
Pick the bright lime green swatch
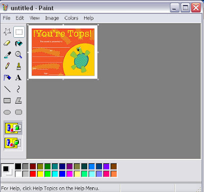pos(47,174)
